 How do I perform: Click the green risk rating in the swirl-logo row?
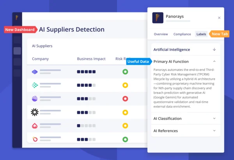pyautogui.click(x=125, y=139)
